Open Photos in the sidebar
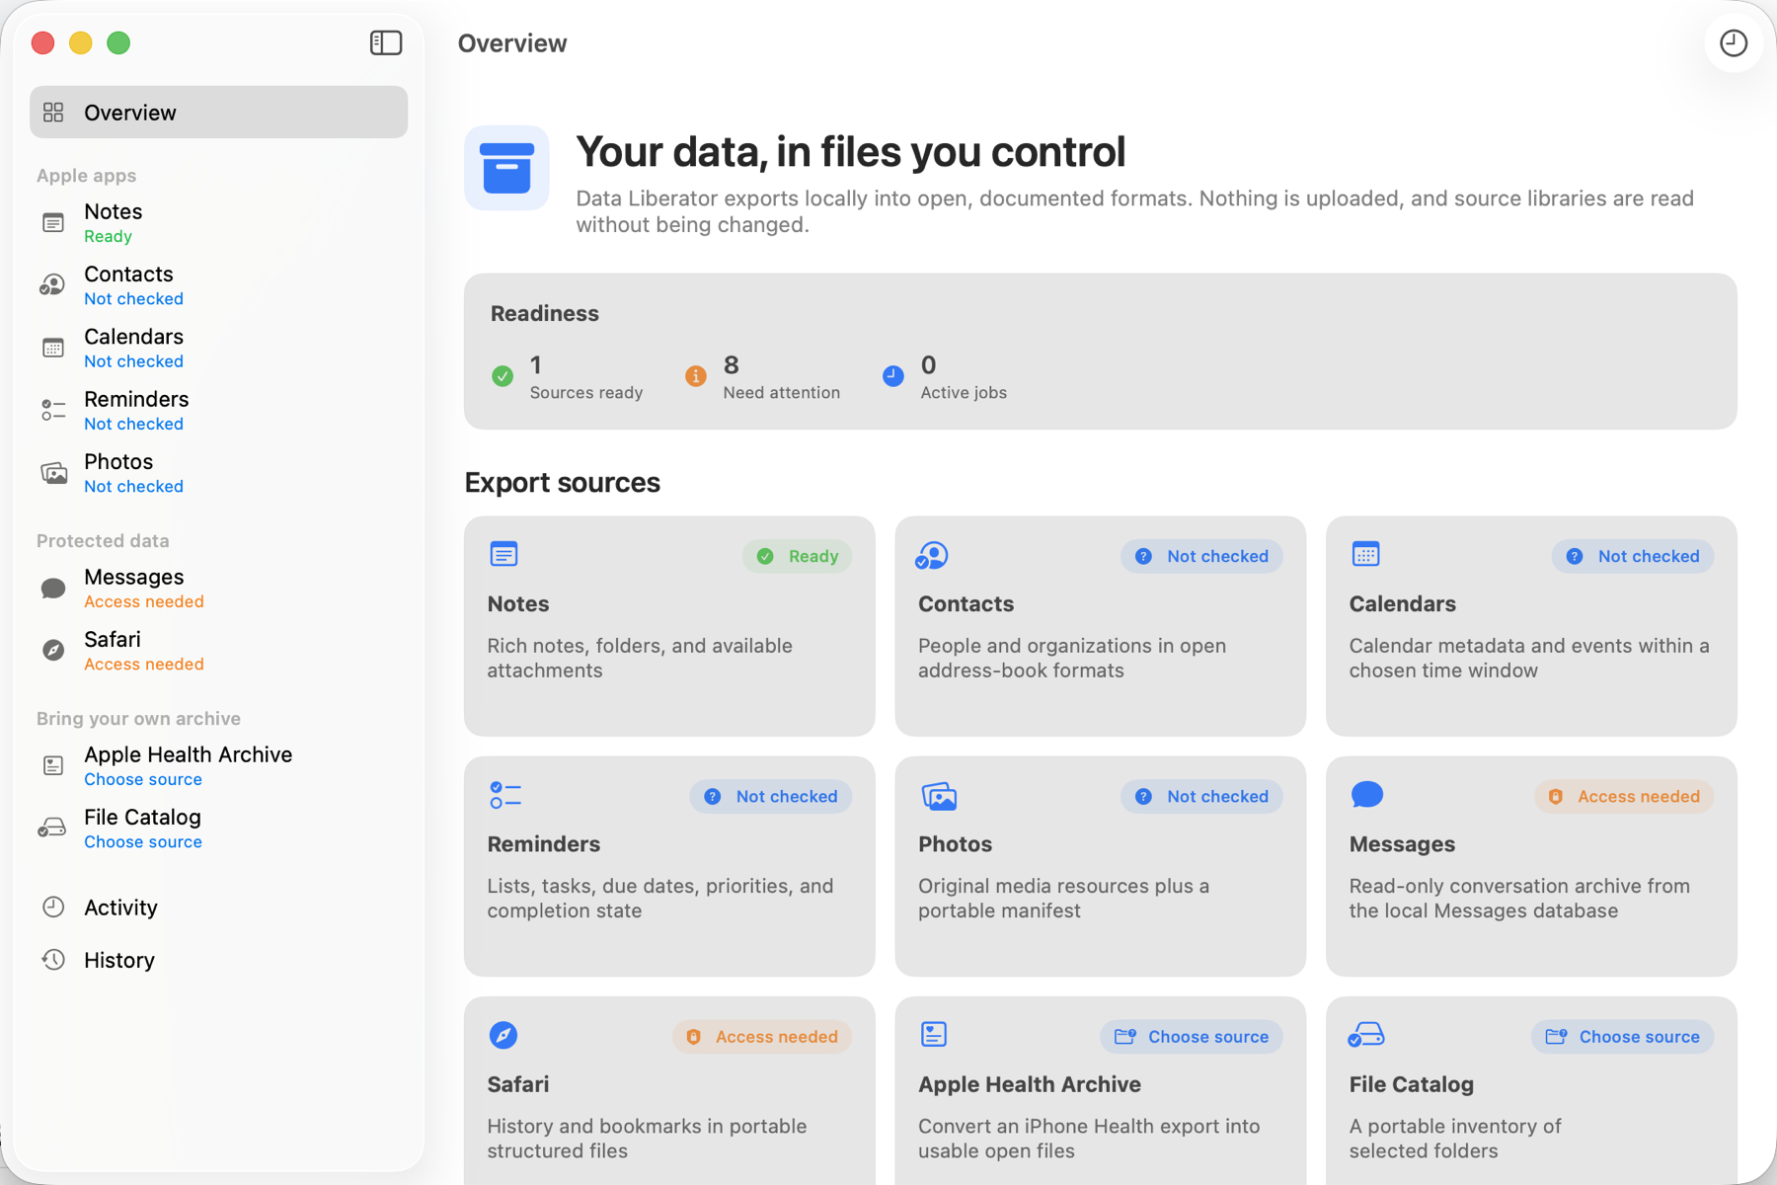The width and height of the screenshot is (1777, 1185). click(118, 461)
